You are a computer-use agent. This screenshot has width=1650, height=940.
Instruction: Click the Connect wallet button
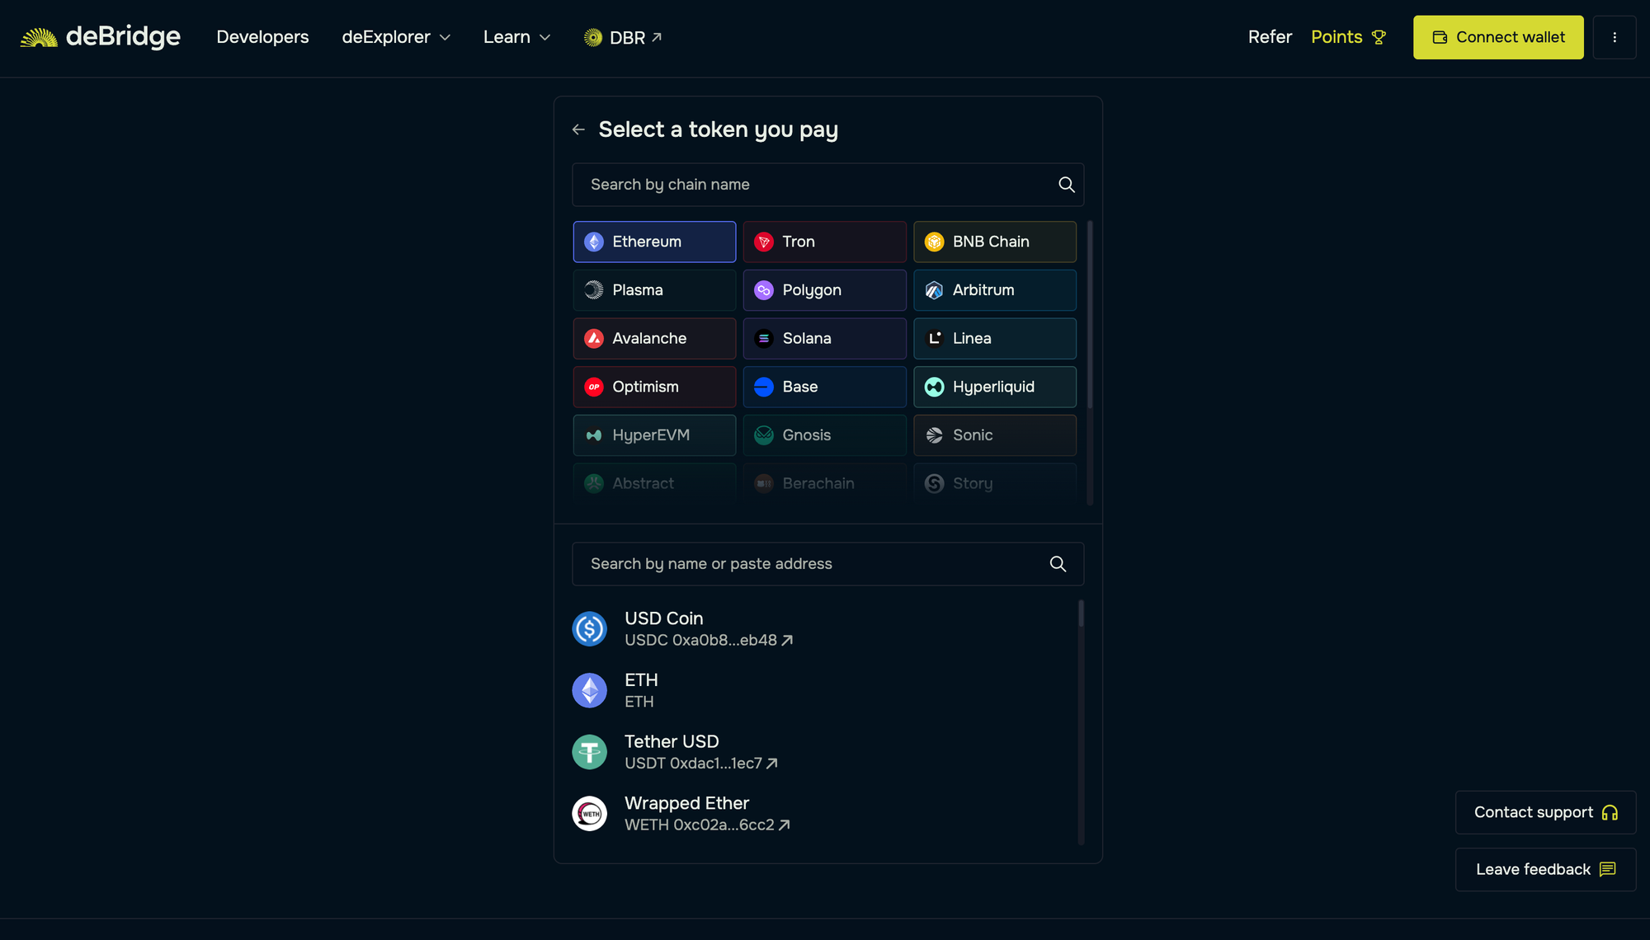click(1497, 37)
